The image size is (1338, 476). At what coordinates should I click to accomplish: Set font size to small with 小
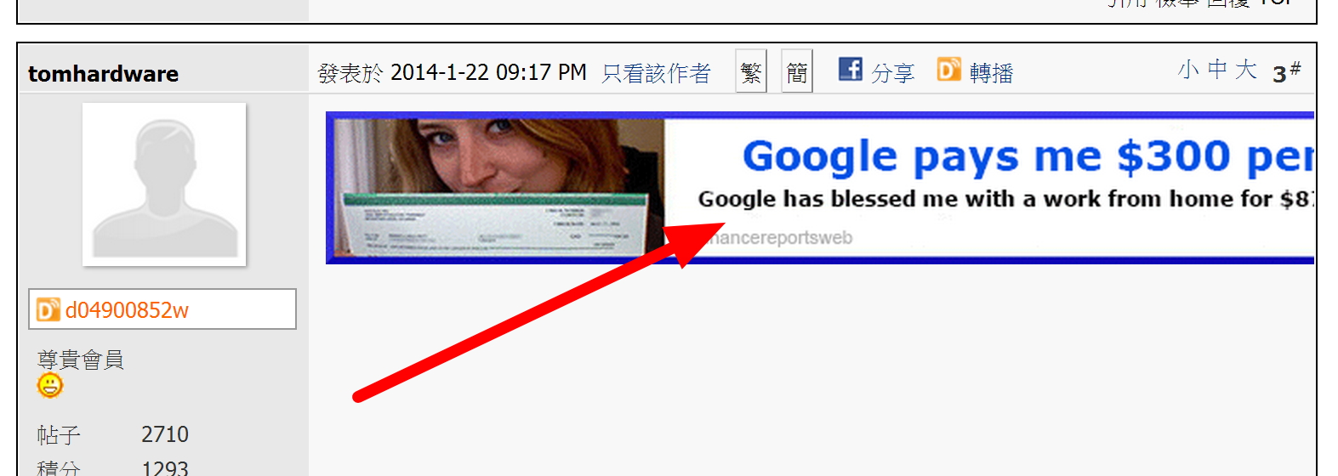1188,70
